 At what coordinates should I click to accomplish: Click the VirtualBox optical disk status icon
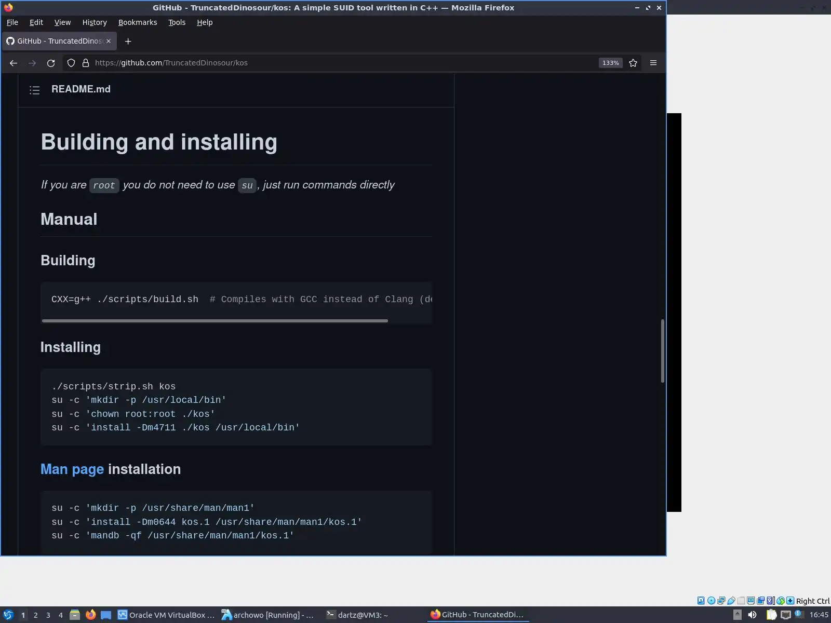click(711, 601)
